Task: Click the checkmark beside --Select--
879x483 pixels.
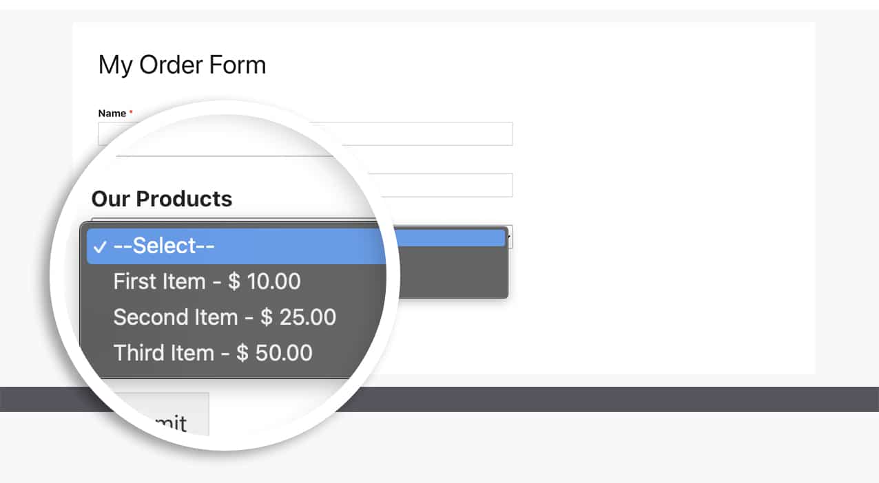Action: click(99, 247)
